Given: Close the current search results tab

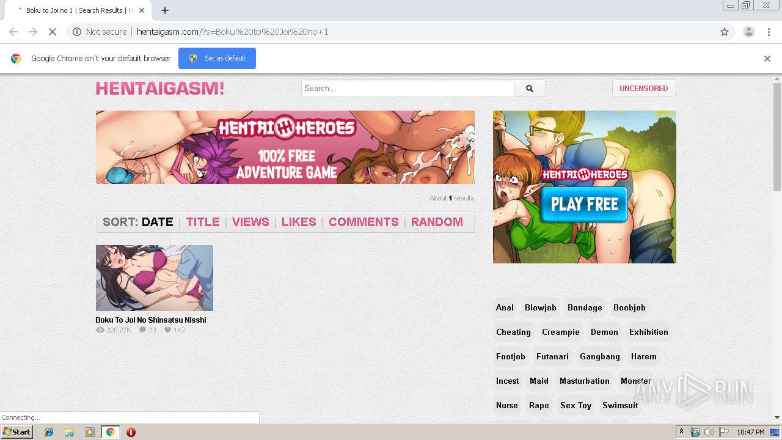Looking at the screenshot, I should (x=142, y=10).
